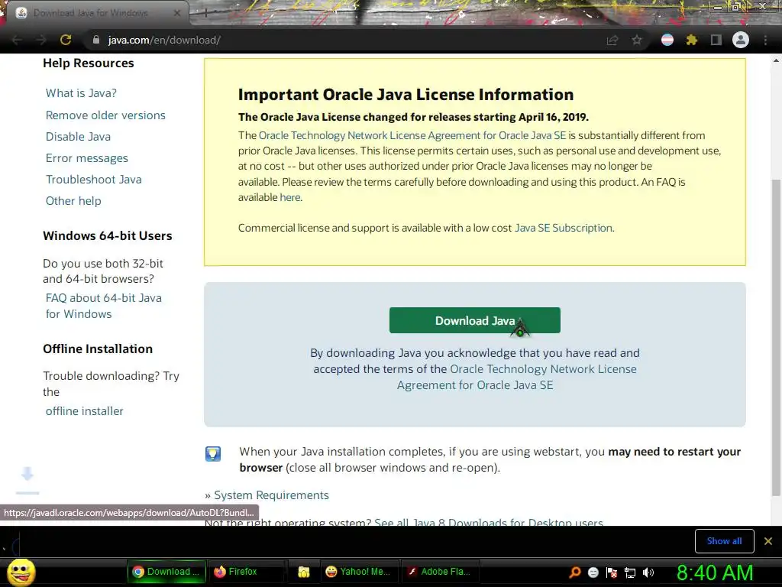Image resolution: width=782 pixels, height=587 pixels.
Task: Click the 8:40 AM clock
Action: pyautogui.click(x=715, y=572)
